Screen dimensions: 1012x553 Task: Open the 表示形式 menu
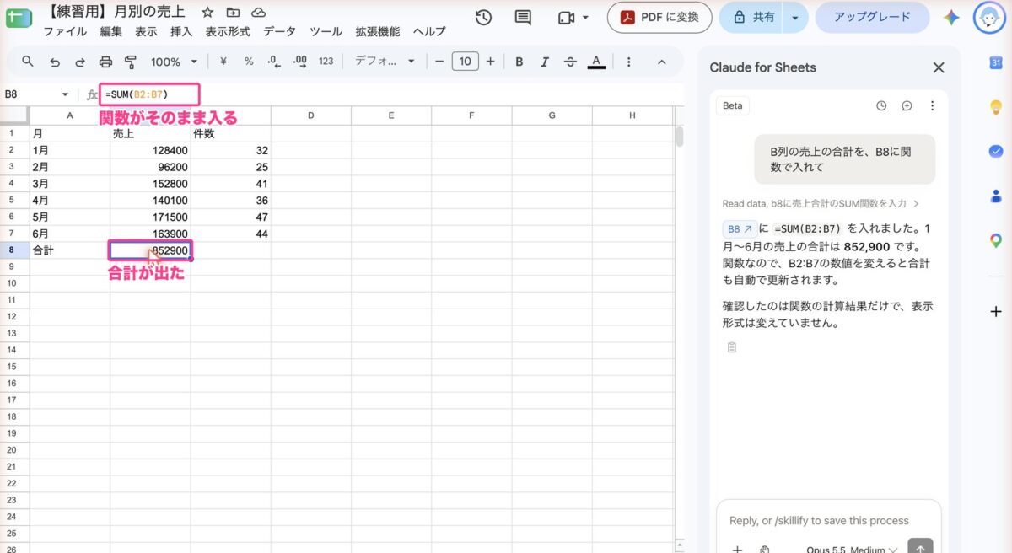(228, 31)
